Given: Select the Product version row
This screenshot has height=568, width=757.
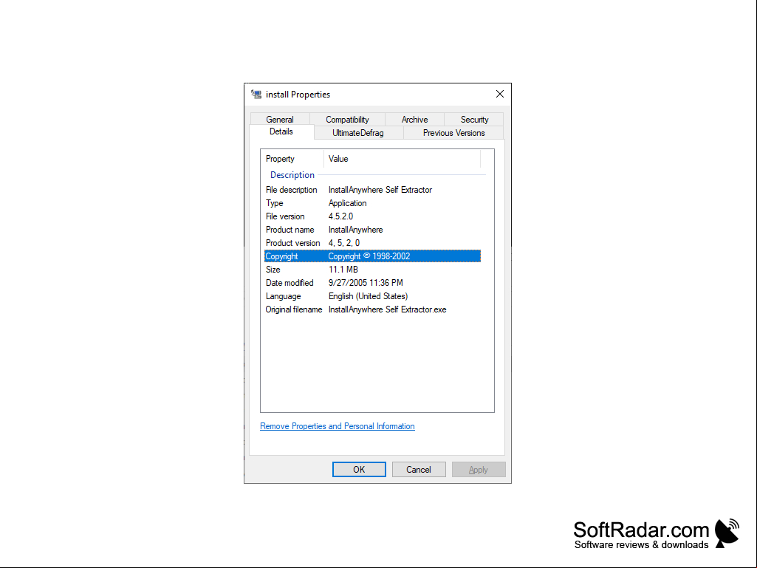Looking at the screenshot, I should point(372,243).
